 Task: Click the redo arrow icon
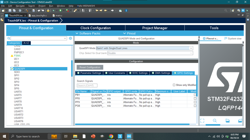[43, 10]
